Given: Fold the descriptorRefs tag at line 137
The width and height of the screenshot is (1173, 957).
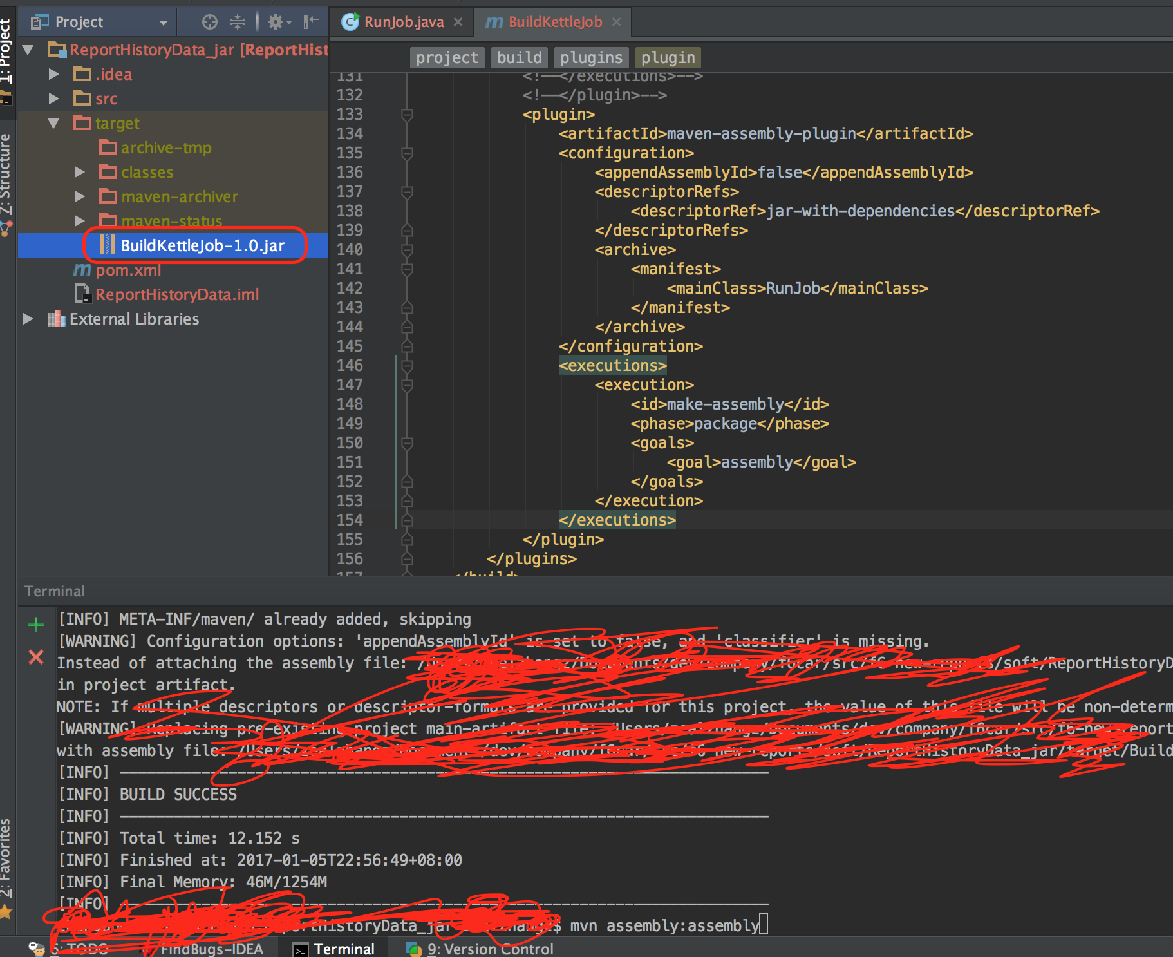Looking at the screenshot, I should pyautogui.click(x=407, y=192).
